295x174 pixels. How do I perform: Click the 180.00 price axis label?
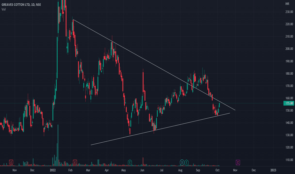tap(289, 73)
